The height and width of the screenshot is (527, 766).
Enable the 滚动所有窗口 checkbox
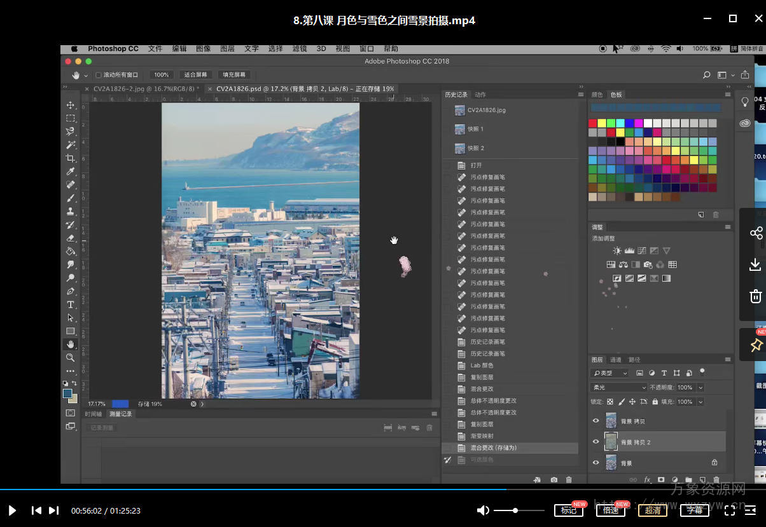click(x=98, y=75)
